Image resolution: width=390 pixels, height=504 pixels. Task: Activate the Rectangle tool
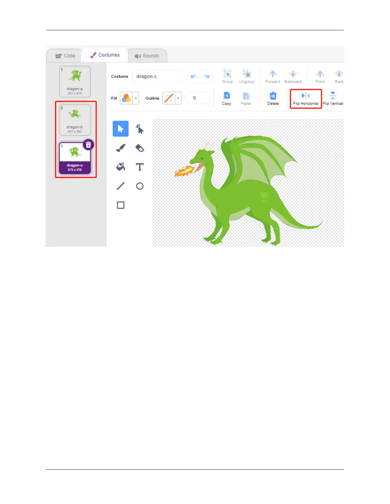[121, 205]
